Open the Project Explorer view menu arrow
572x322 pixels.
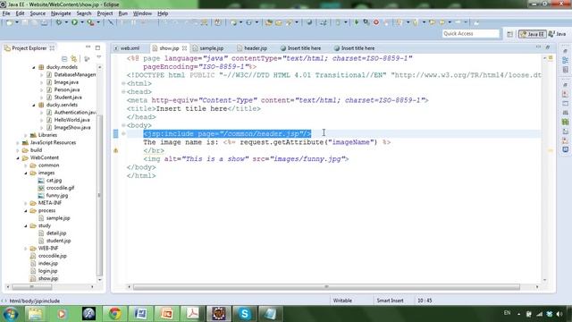pyautogui.click(x=99, y=57)
